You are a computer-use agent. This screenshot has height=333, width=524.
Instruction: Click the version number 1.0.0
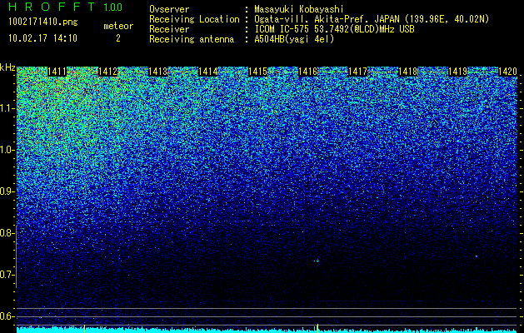tap(113, 7)
